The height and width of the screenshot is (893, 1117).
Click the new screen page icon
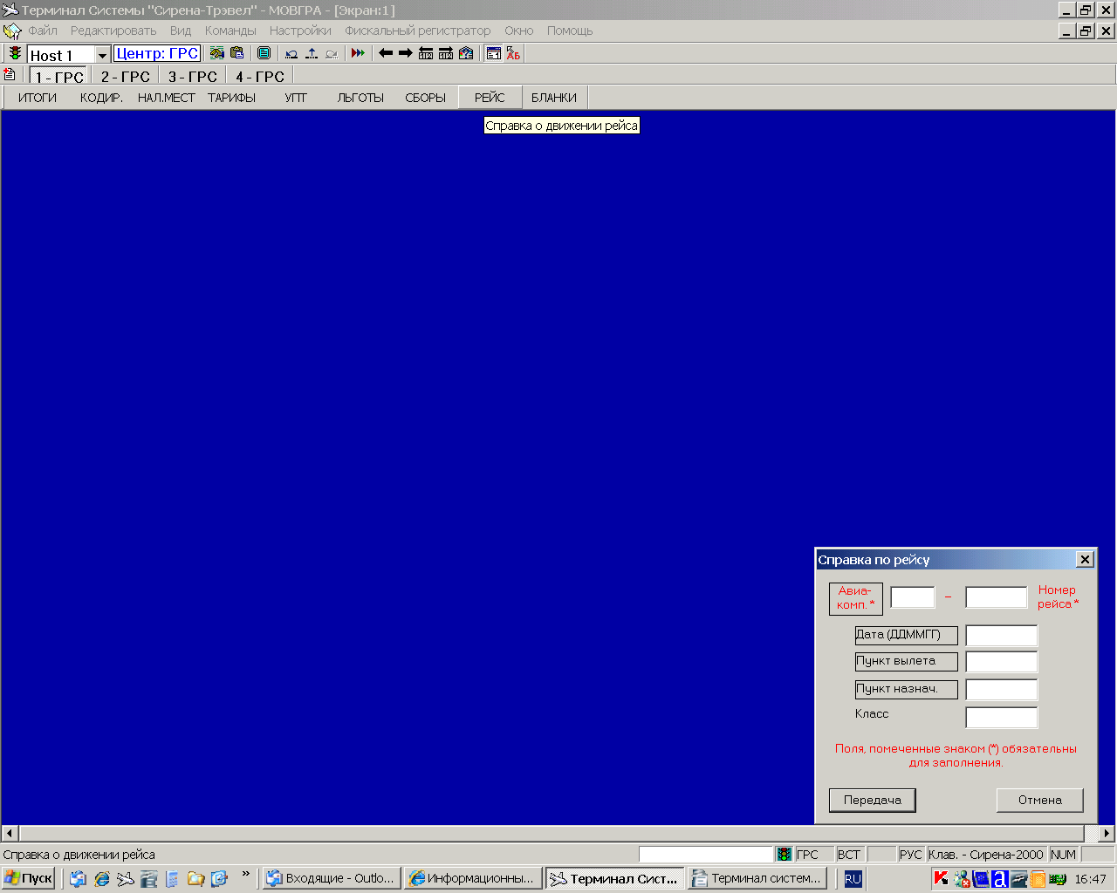click(x=10, y=75)
